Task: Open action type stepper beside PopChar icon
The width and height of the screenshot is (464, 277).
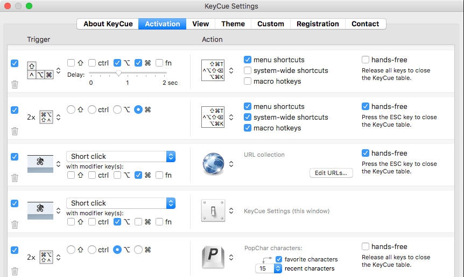Action: [x=231, y=257]
